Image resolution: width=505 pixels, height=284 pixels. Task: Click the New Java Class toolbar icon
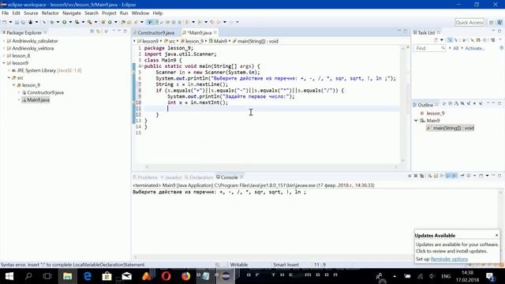click(110, 22)
